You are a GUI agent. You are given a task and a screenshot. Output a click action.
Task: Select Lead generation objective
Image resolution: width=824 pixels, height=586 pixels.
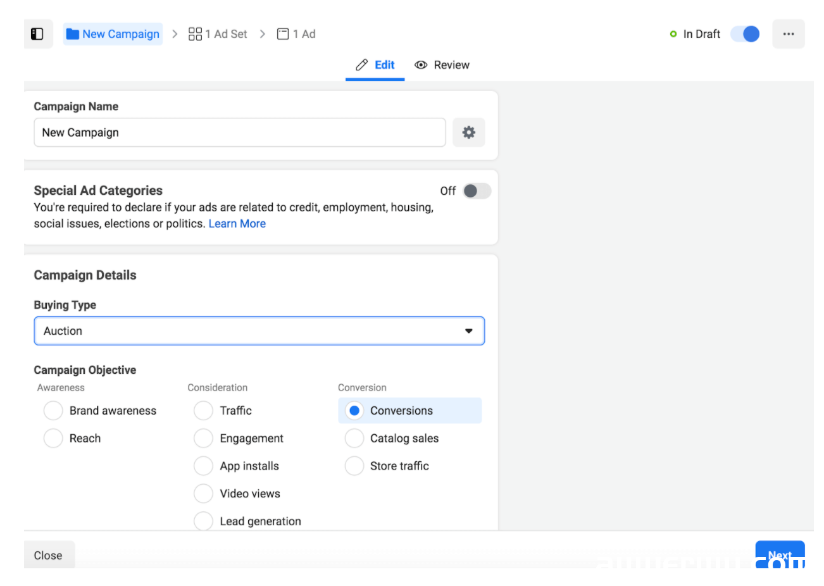203,521
